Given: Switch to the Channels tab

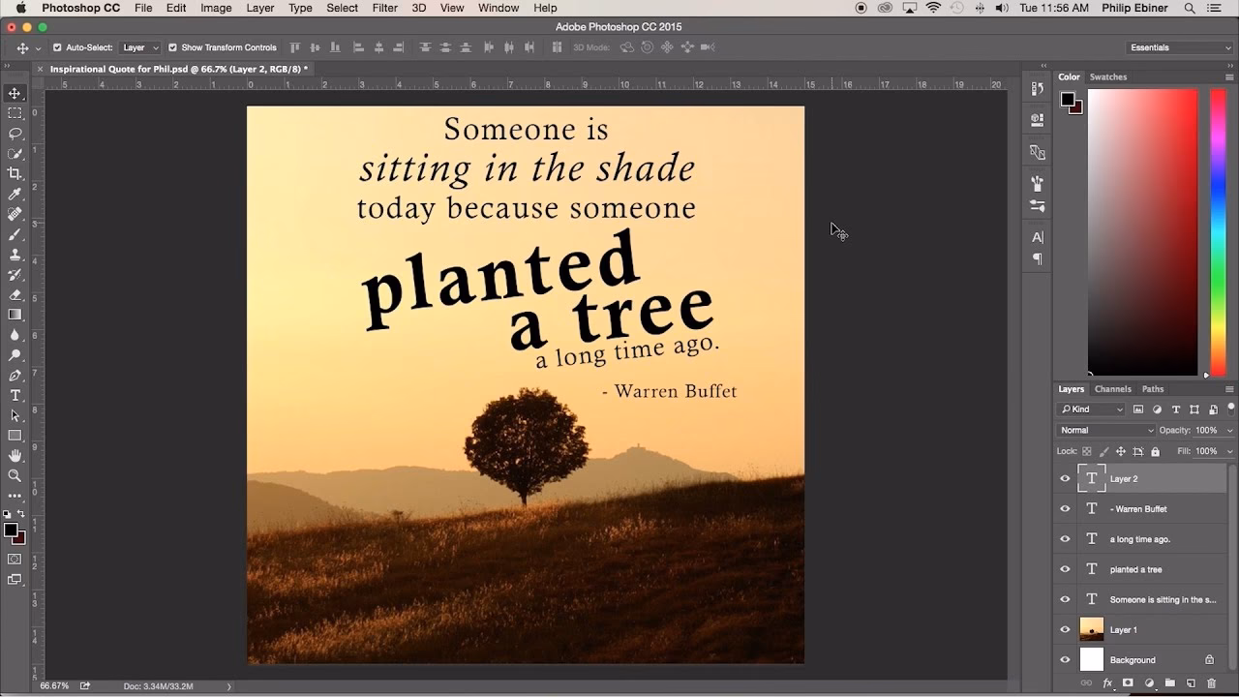Looking at the screenshot, I should (x=1112, y=388).
